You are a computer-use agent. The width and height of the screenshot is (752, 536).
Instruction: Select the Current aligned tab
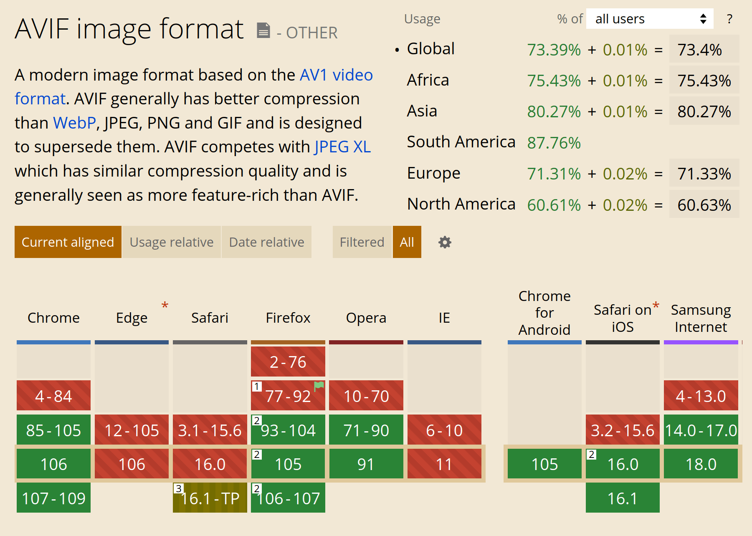[68, 242]
